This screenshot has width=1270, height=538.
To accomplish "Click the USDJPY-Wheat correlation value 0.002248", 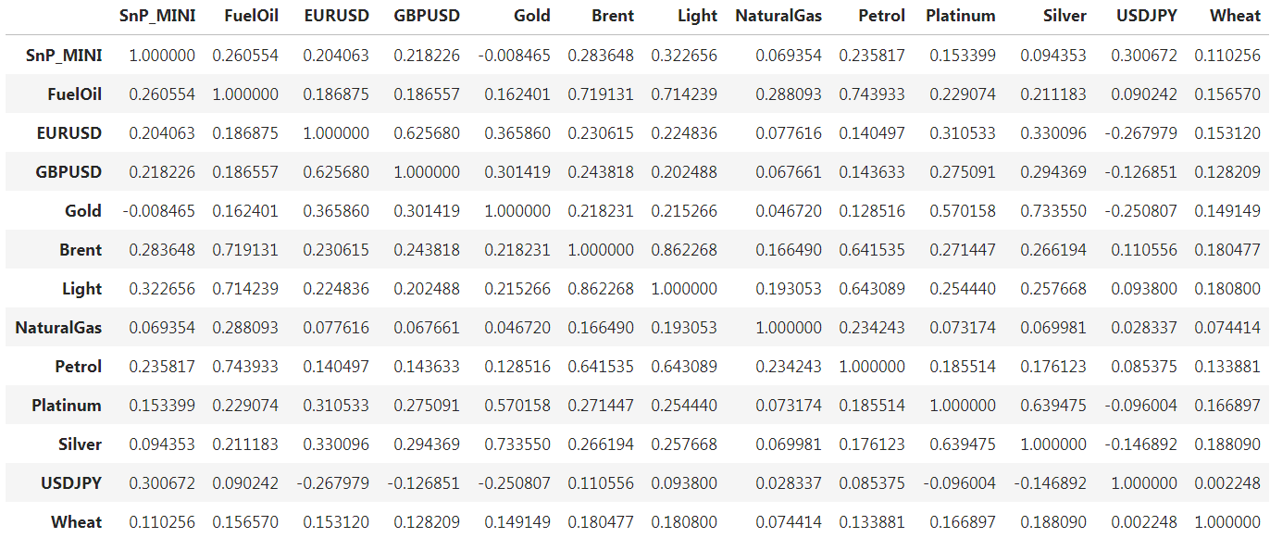I will point(1227,482).
